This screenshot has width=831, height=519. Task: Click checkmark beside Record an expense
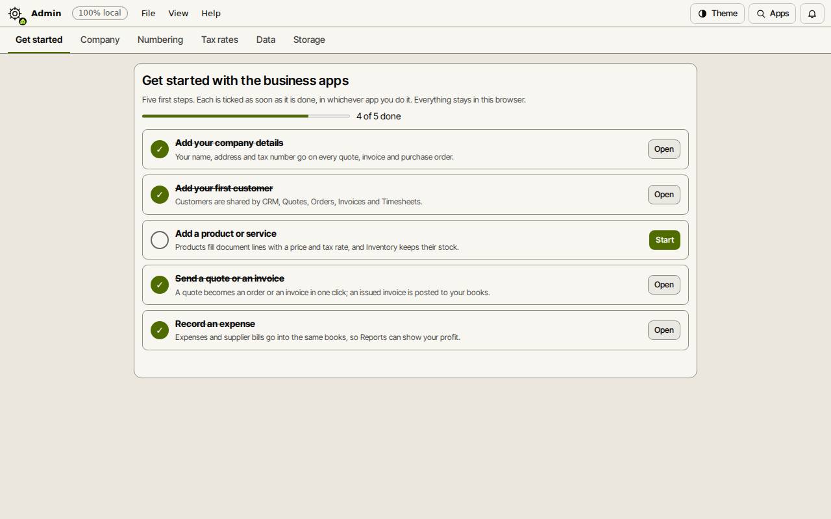point(160,330)
